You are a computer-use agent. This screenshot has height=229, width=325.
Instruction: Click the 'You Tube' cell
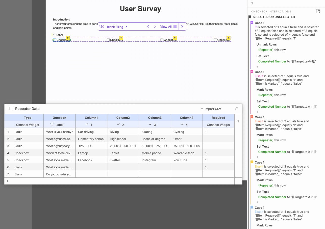click(x=187, y=160)
